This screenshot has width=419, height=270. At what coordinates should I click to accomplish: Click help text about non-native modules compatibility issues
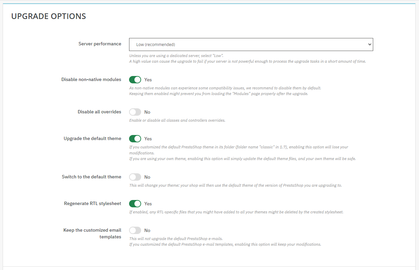click(225, 88)
